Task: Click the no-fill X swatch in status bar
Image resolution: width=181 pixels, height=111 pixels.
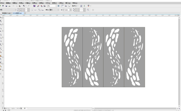Action: tap(9, 110)
